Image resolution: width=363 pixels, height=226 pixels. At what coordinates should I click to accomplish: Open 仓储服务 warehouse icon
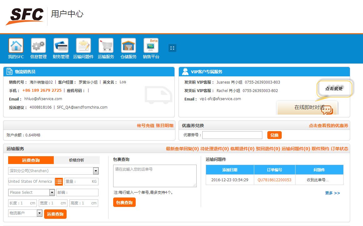tap(129, 46)
